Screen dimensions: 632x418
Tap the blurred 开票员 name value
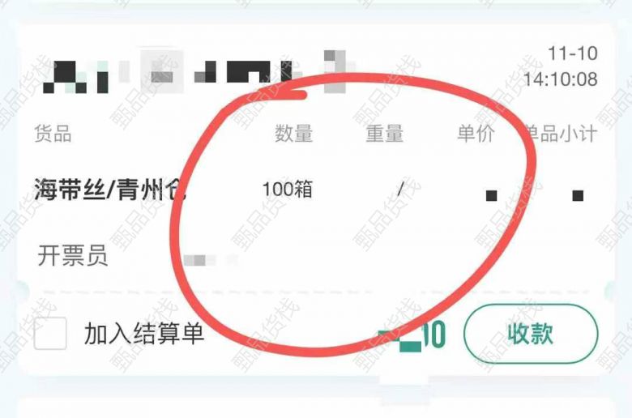click(211, 260)
